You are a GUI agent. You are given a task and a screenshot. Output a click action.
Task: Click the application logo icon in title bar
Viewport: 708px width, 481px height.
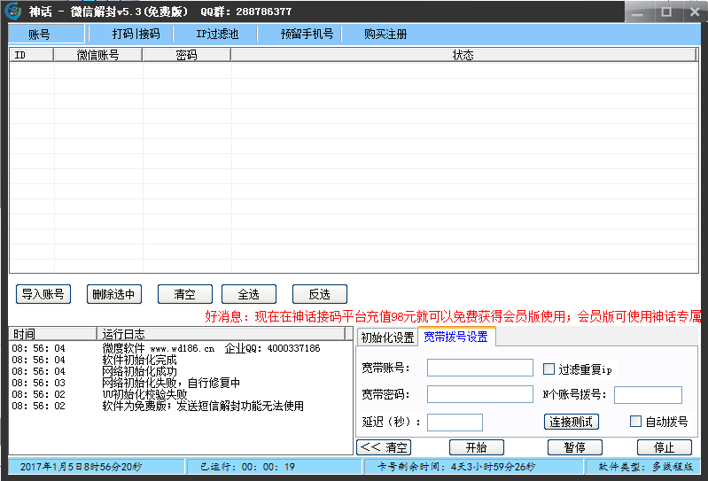pyautogui.click(x=13, y=11)
